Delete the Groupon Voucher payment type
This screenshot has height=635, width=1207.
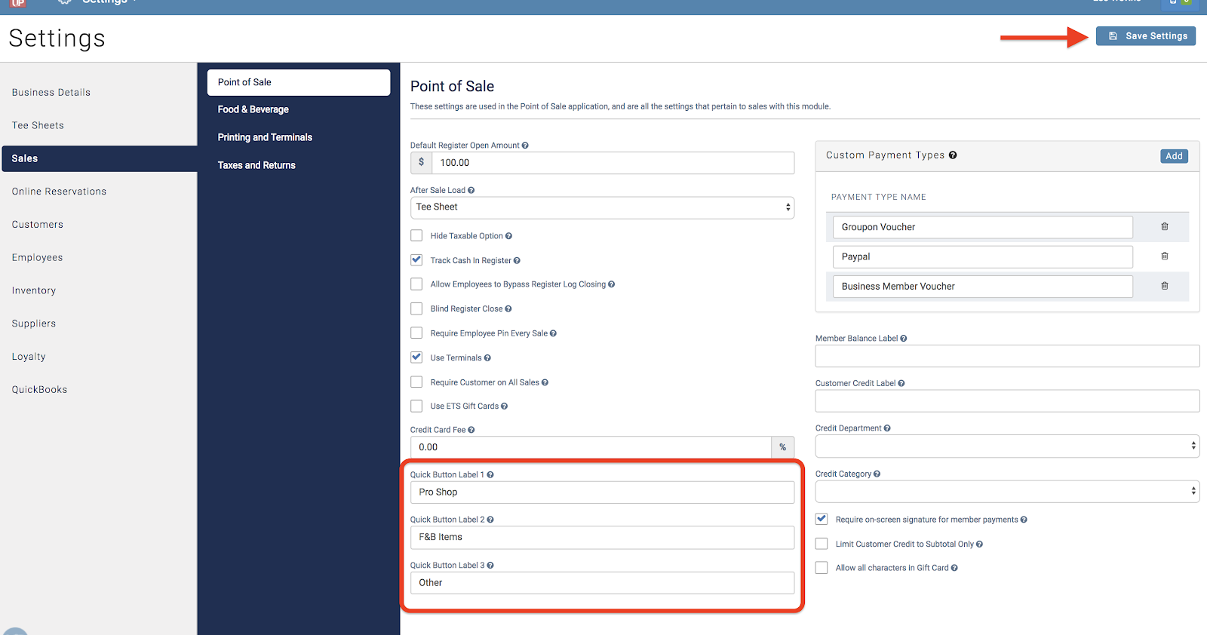[1165, 227]
